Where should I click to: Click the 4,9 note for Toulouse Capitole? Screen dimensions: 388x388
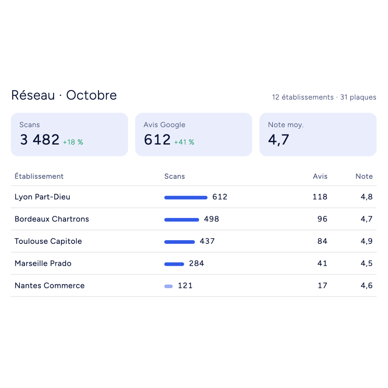[x=367, y=241]
